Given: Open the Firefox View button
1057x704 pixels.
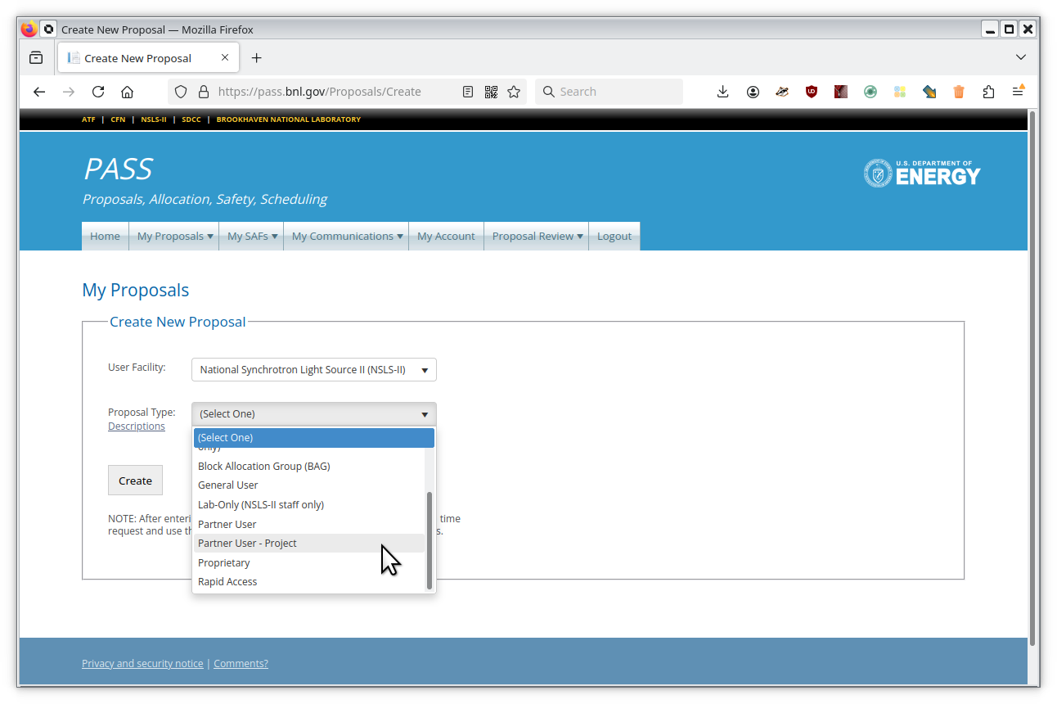Looking at the screenshot, I should [x=36, y=58].
